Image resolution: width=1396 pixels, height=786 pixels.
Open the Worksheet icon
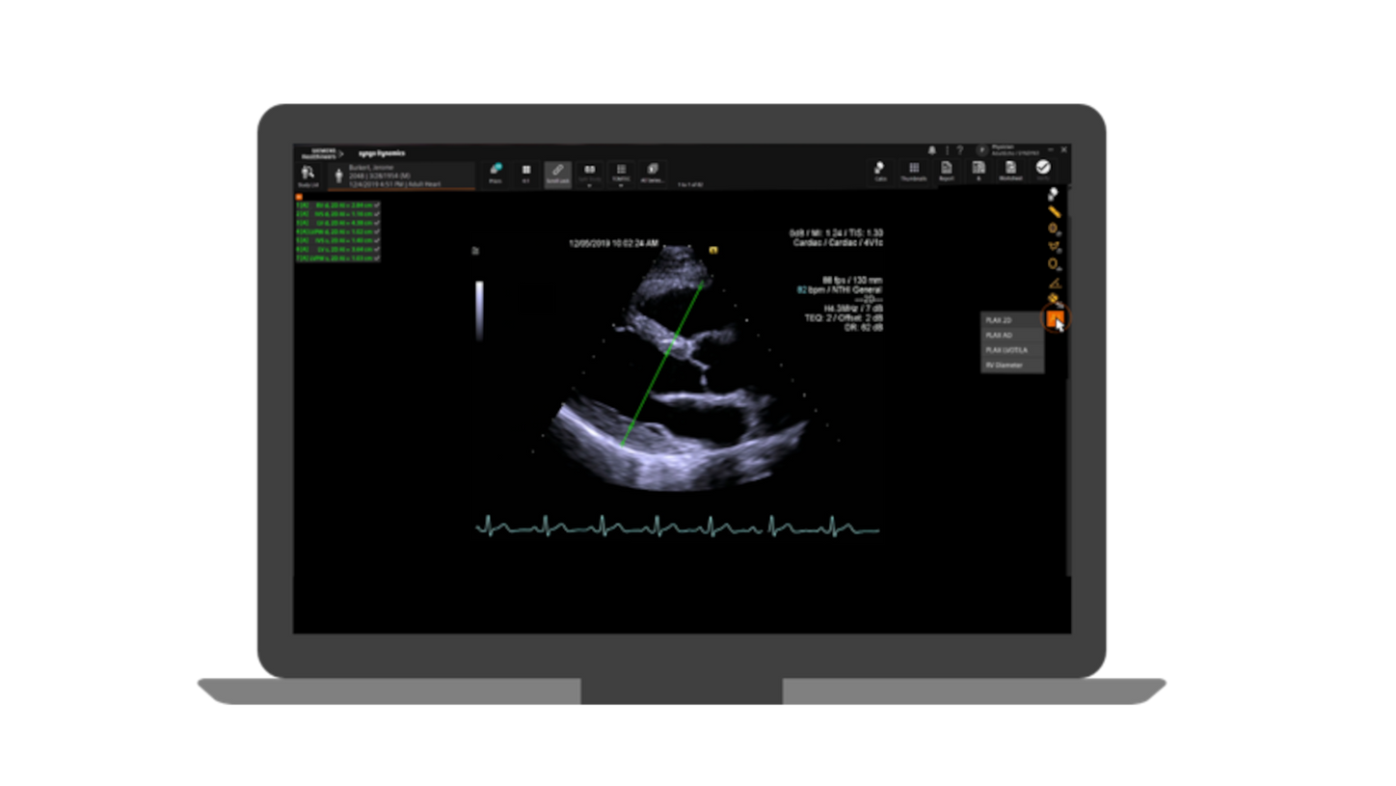(x=1010, y=171)
